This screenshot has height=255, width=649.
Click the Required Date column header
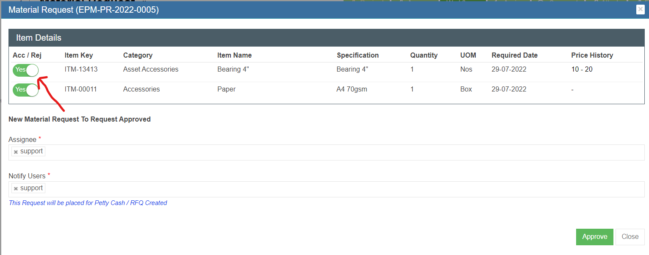(x=514, y=55)
